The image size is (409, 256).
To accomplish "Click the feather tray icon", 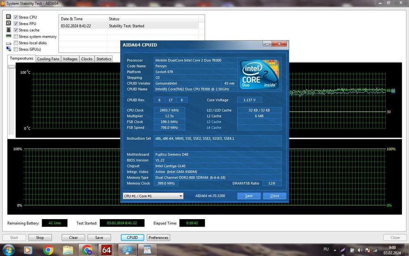I will (x=343, y=250).
